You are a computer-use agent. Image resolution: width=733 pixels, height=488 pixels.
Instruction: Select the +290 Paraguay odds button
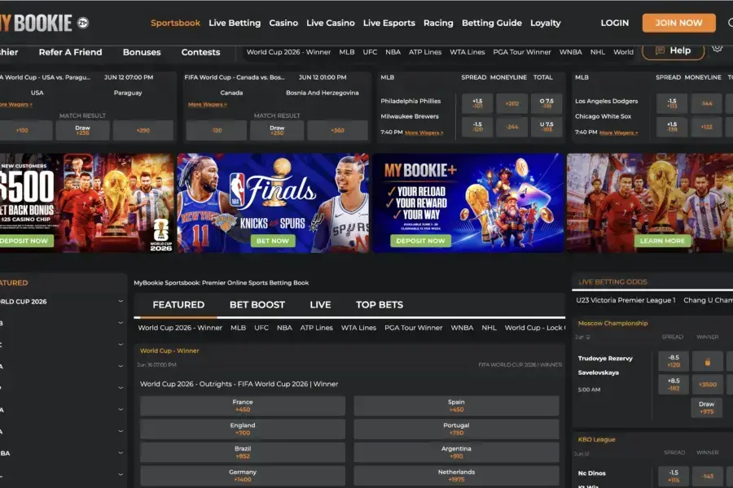pos(143,130)
